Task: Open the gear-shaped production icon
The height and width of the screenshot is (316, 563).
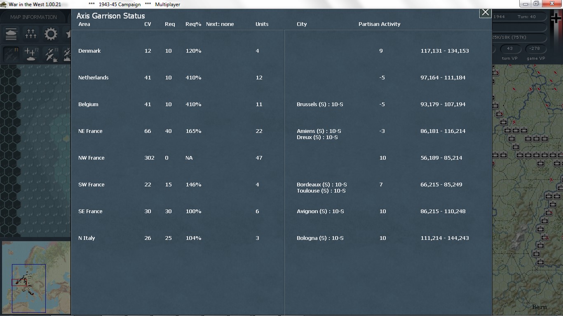Action: pyautogui.click(x=51, y=34)
